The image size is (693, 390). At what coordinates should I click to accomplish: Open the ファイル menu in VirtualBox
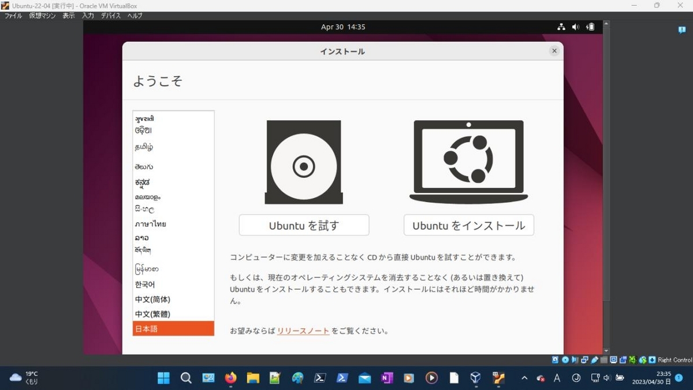[13, 16]
